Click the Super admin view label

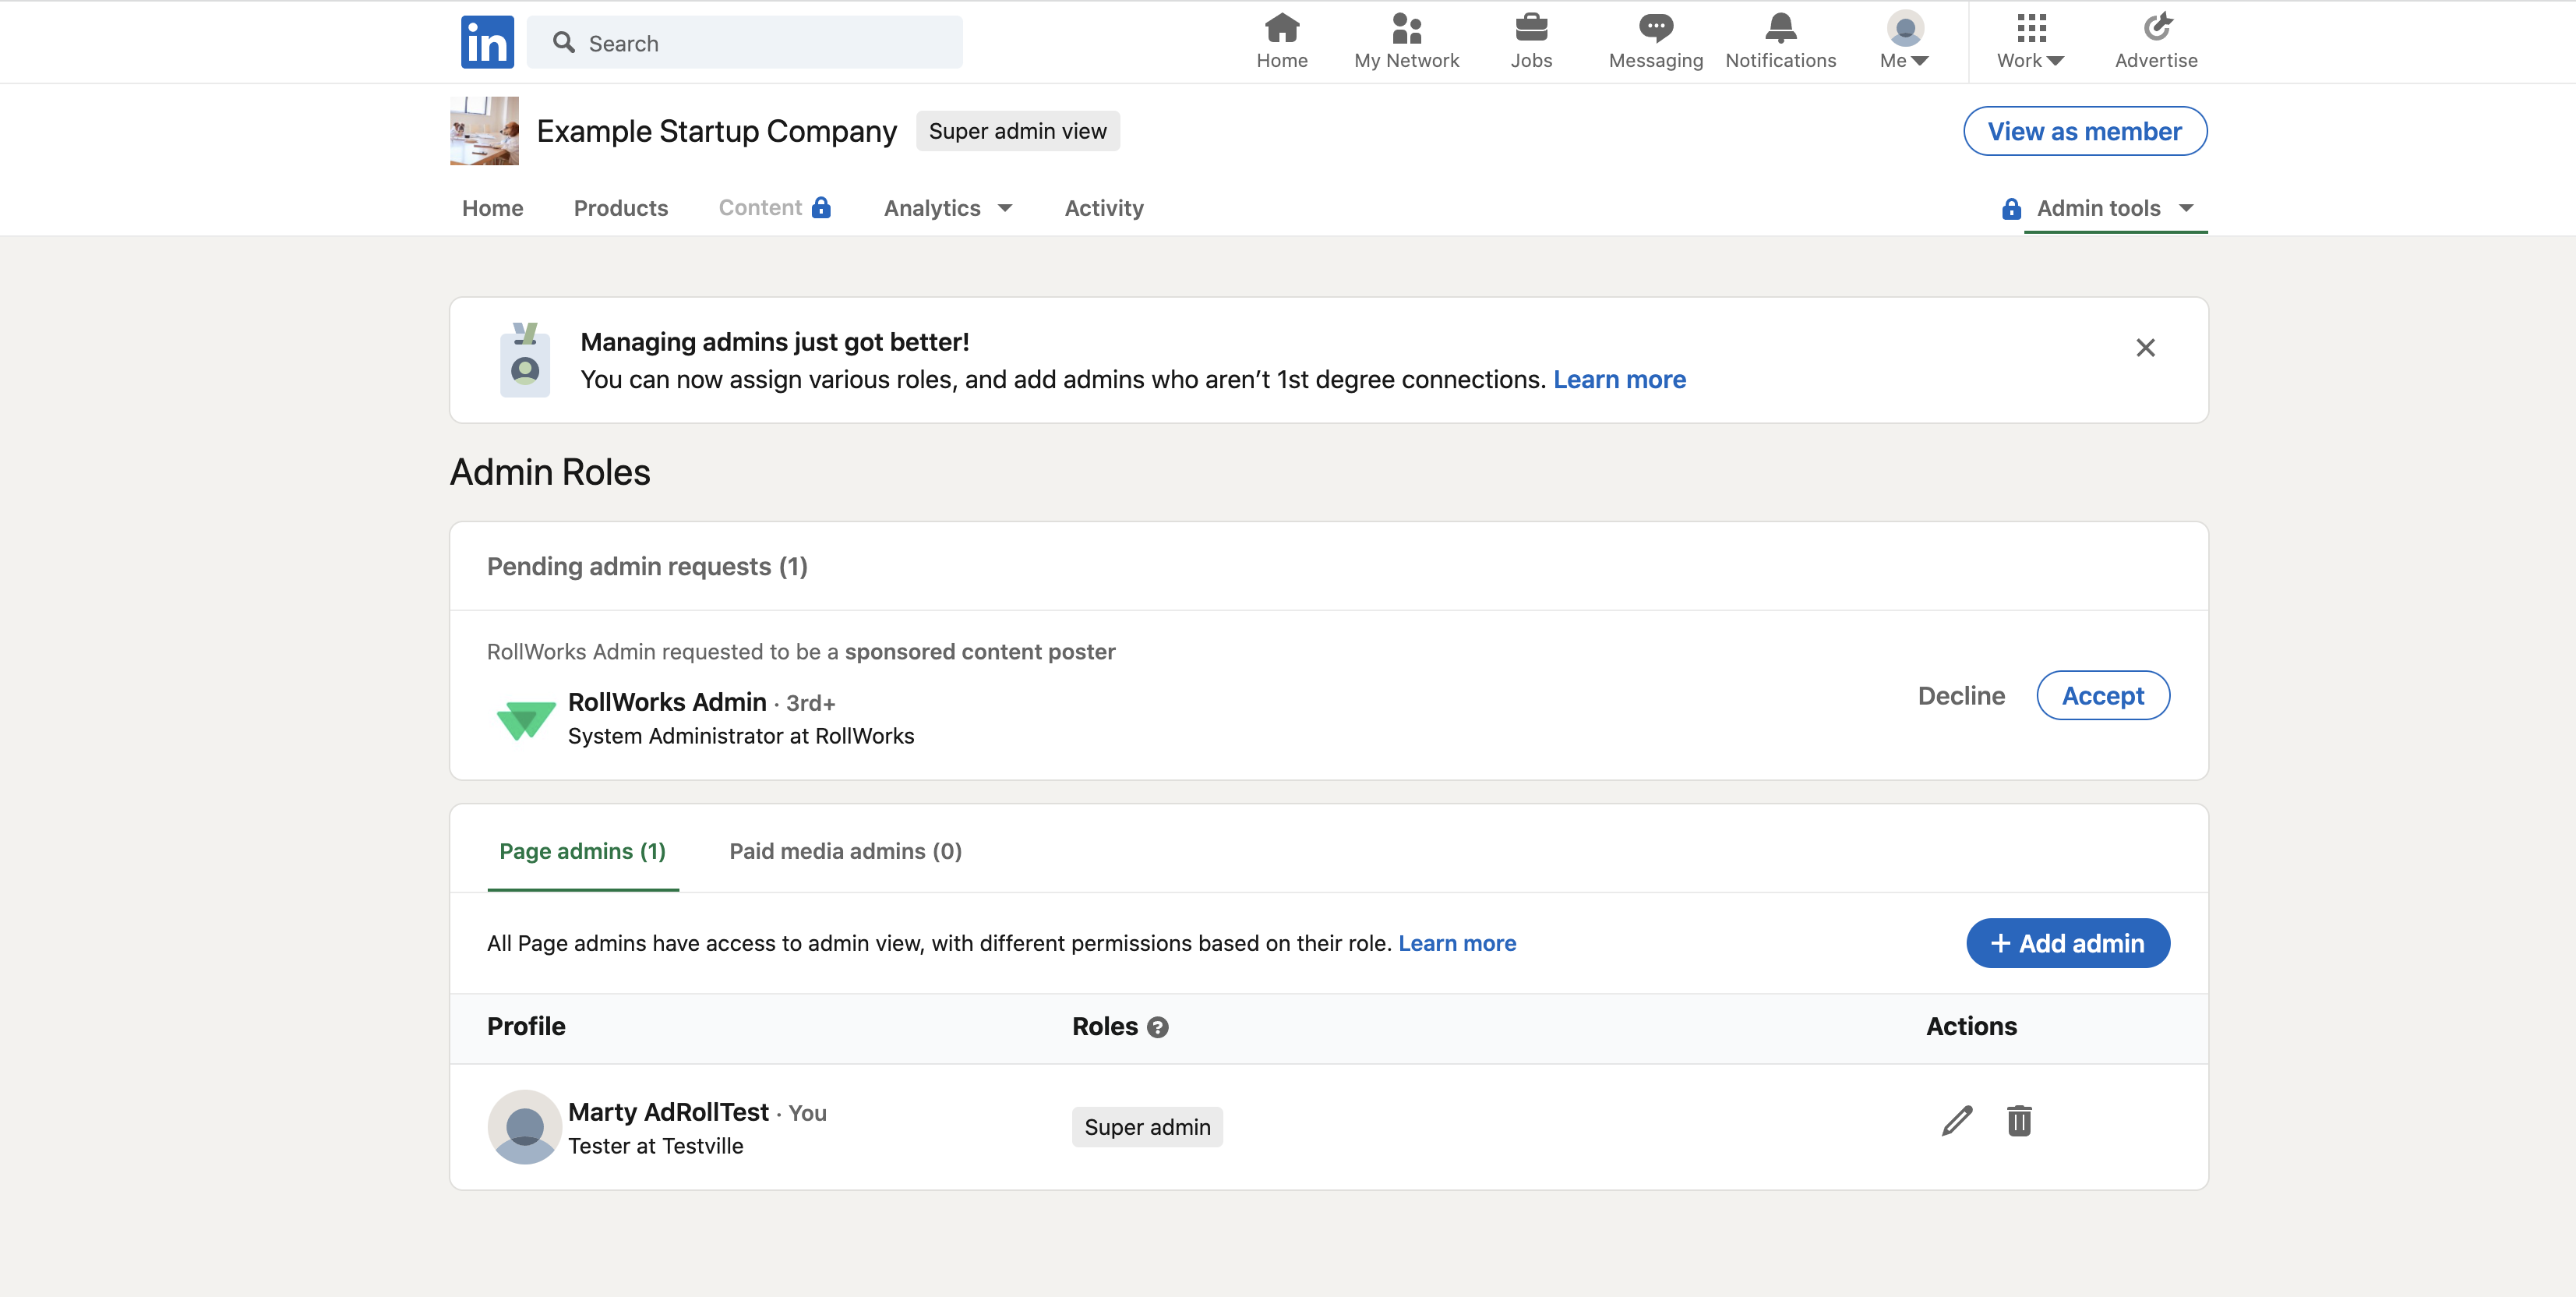tap(1017, 131)
